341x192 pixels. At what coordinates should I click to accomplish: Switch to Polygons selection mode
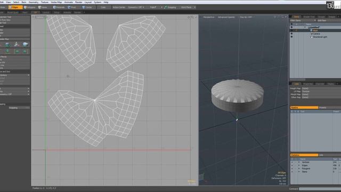point(30,7)
